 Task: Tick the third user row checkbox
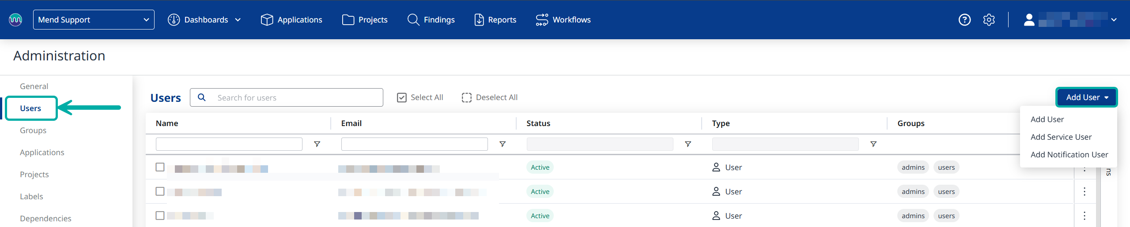tap(160, 216)
